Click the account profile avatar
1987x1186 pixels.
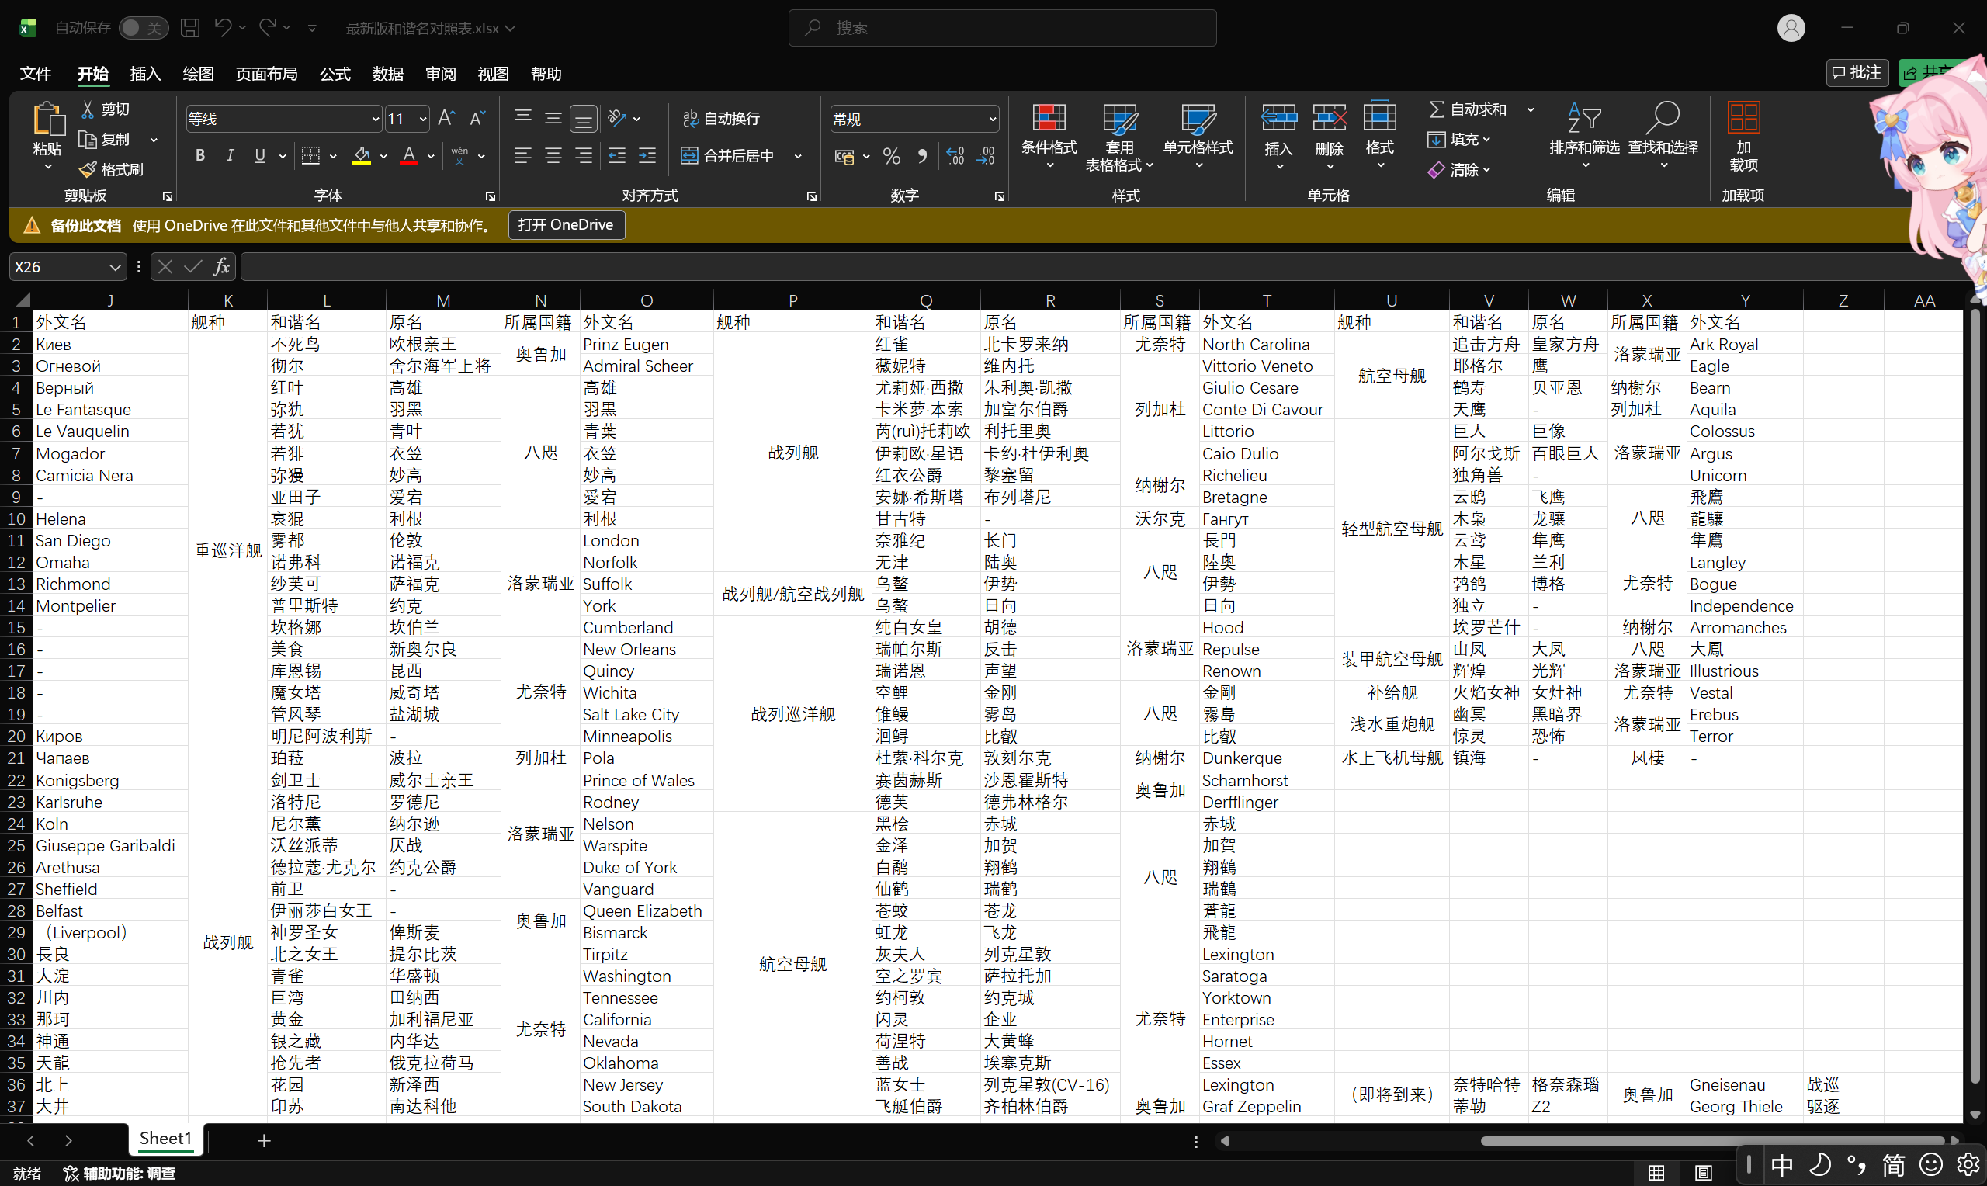pyautogui.click(x=1791, y=28)
